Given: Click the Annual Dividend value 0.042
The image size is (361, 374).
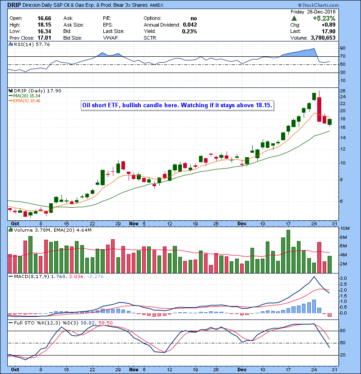Looking at the screenshot, I should [190, 25].
